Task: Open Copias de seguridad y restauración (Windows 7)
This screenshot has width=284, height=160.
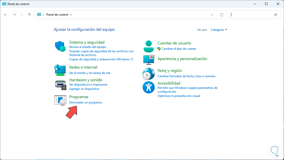Action: pyautogui.click(x=101, y=59)
